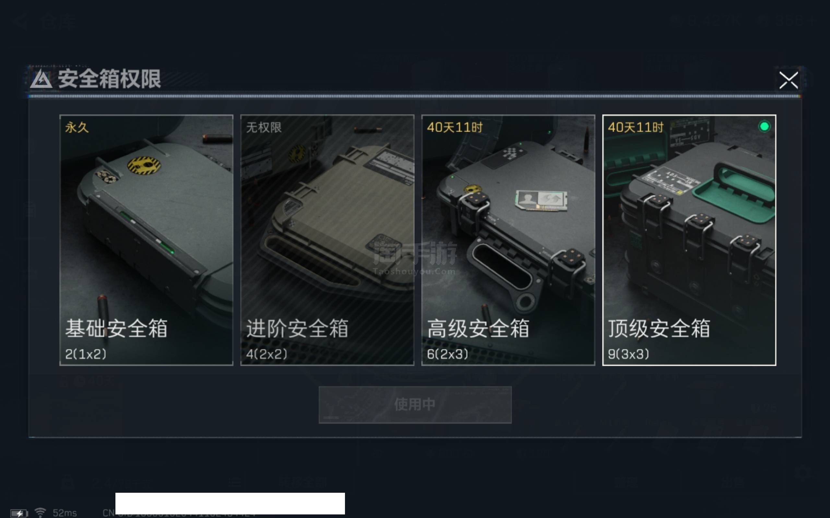Click the 无权限 label on advanced safe

264,128
